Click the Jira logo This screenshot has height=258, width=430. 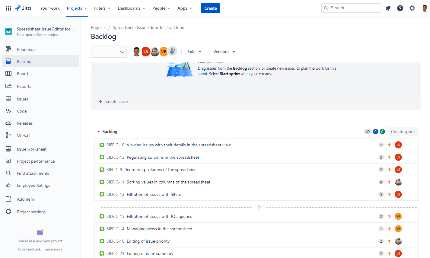[x=23, y=8]
